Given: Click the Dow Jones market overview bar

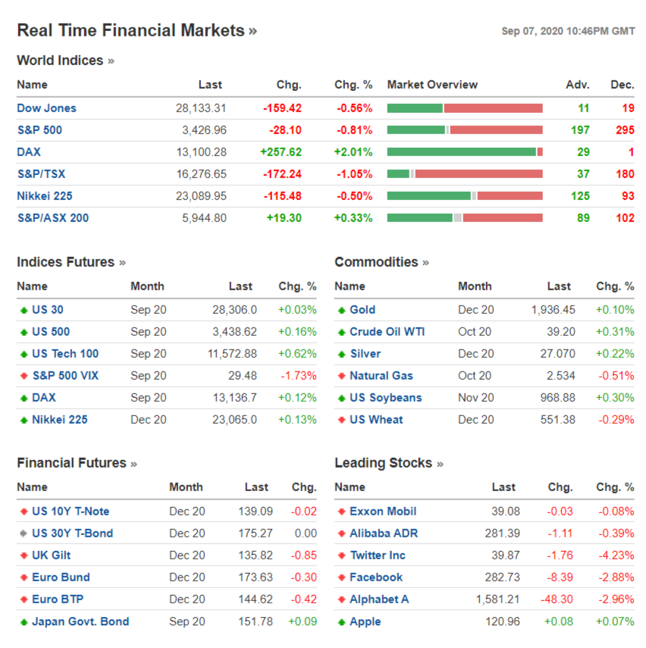Looking at the screenshot, I should pos(465,108).
